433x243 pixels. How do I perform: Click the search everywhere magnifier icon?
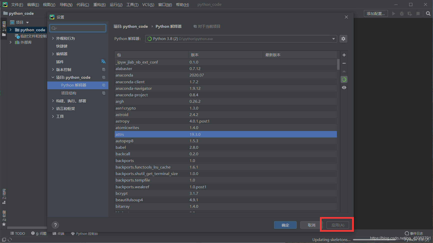click(428, 13)
